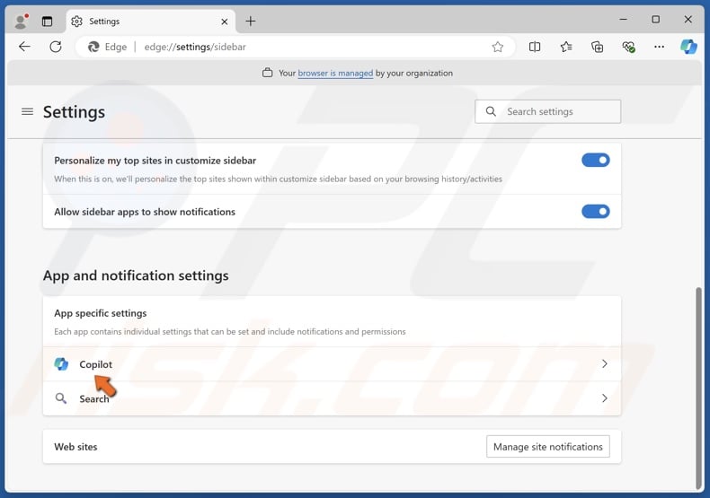This screenshot has height=498, width=710.
Task: Go back with the back arrow
Action: 24,47
